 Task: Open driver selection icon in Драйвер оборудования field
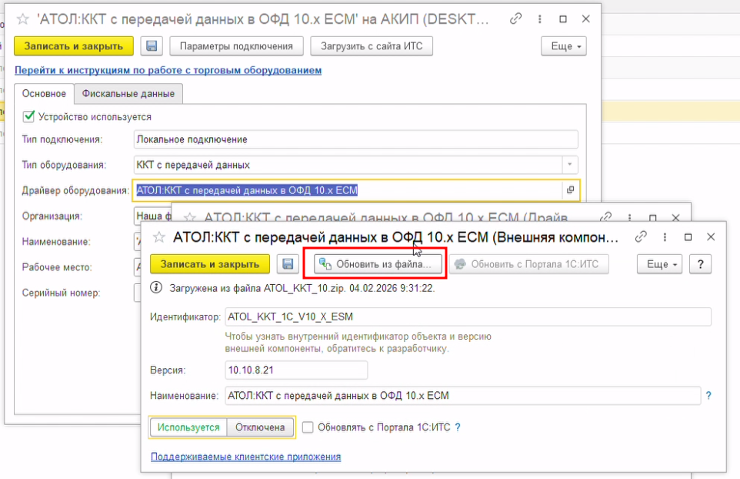coord(570,190)
